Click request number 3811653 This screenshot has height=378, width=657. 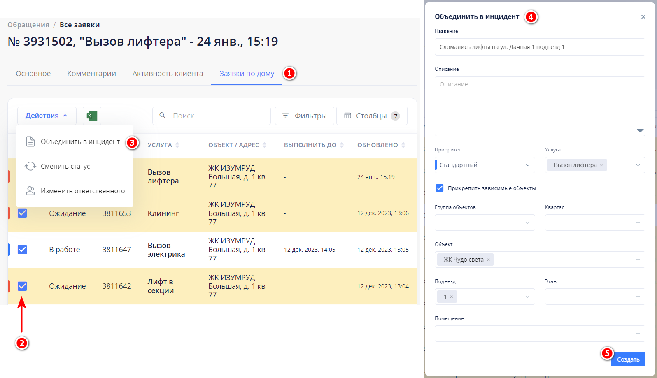click(117, 213)
